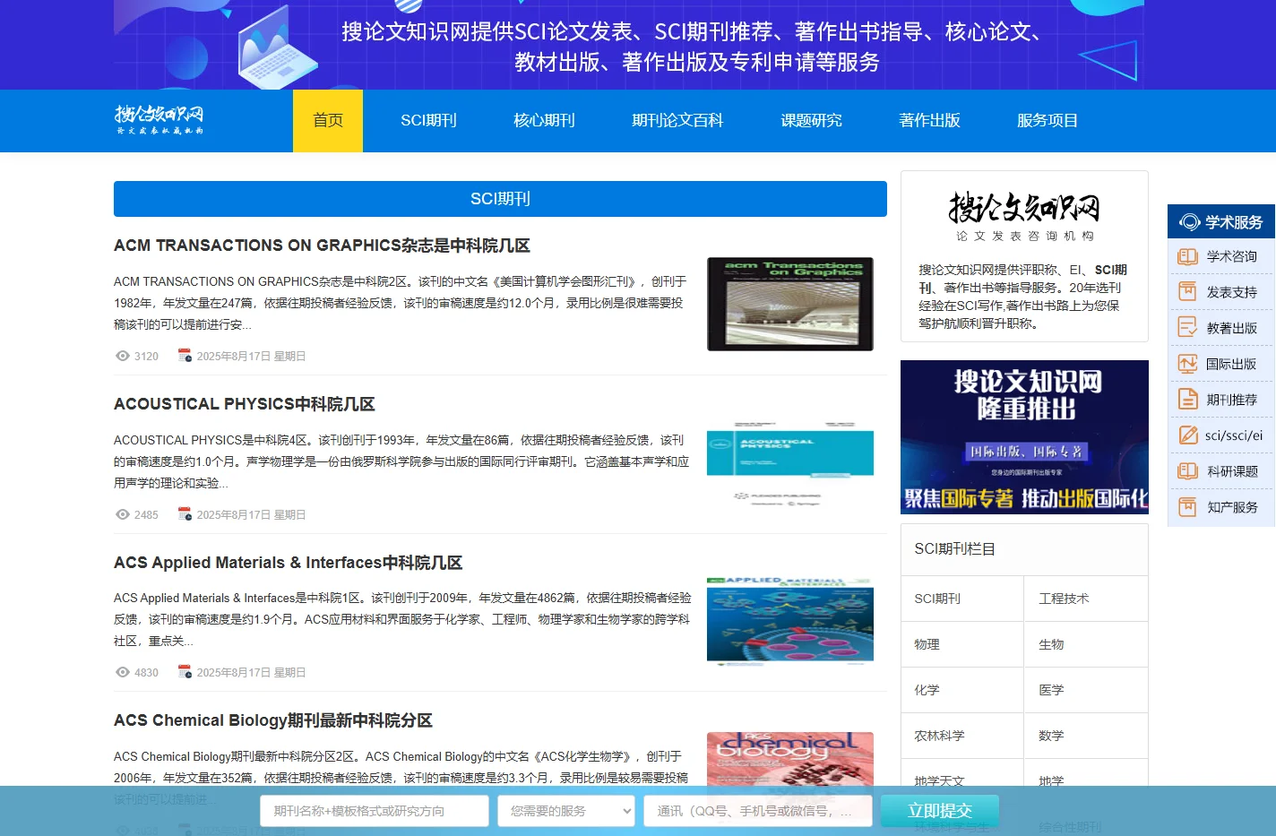The height and width of the screenshot is (836, 1276).
Task: Open ACOUSTICAL PHYSICS中科院几区 article title
Action: point(245,404)
